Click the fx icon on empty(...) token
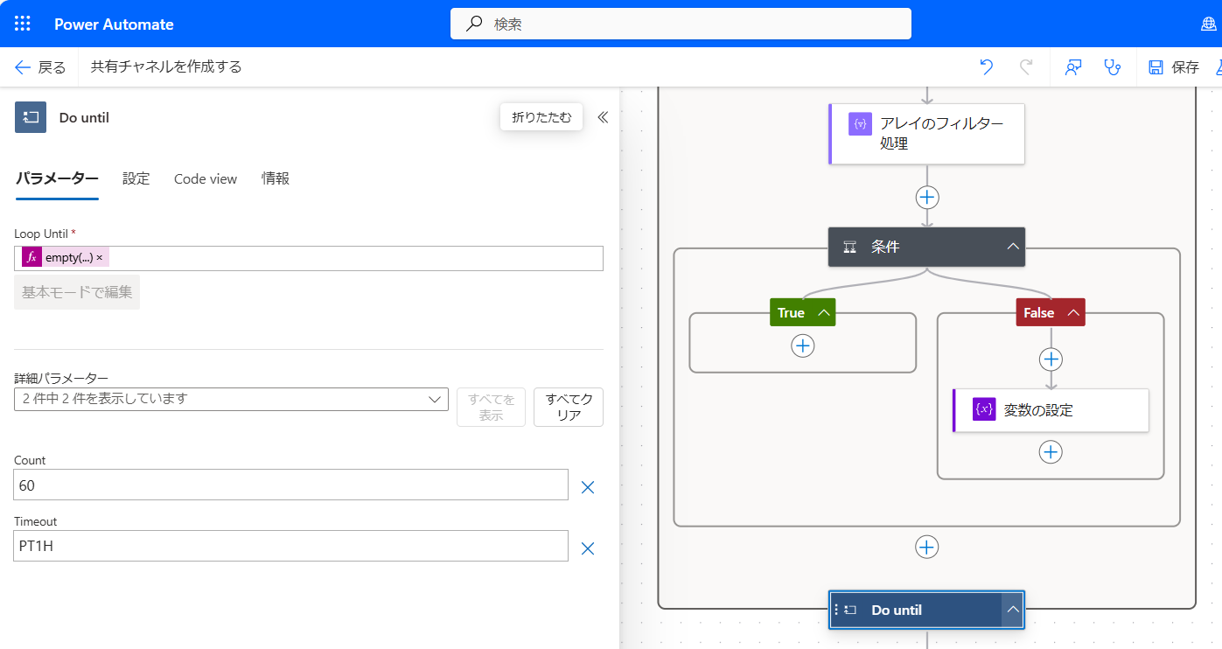Viewport: 1222px width, 649px height. pyautogui.click(x=31, y=257)
